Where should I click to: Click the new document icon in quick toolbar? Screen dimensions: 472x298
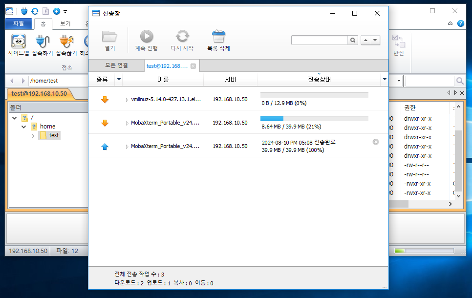click(46, 11)
